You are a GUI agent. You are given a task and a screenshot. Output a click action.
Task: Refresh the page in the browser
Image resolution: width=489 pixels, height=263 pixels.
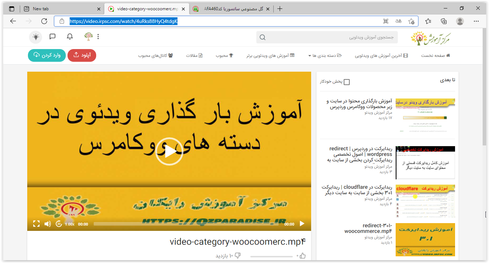(44, 21)
